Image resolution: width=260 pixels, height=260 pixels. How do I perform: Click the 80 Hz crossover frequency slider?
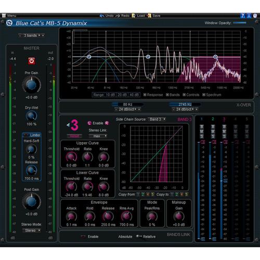point(128,105)
